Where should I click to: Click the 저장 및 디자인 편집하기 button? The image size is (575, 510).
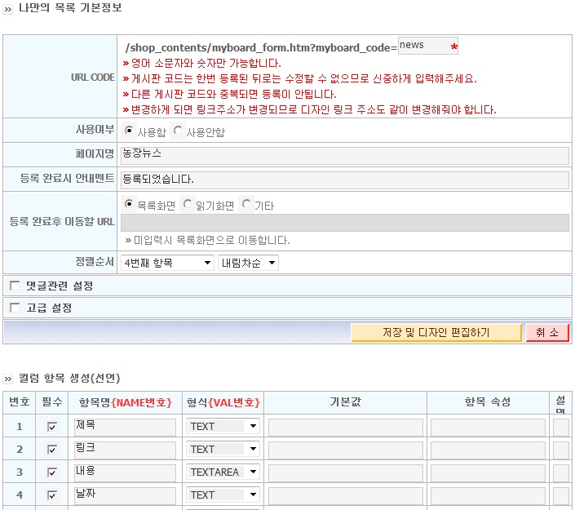click(436, 332)
